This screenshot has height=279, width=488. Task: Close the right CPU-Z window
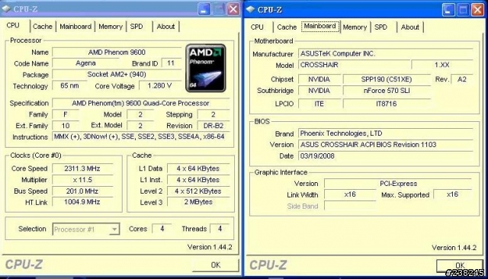point(477,10)
